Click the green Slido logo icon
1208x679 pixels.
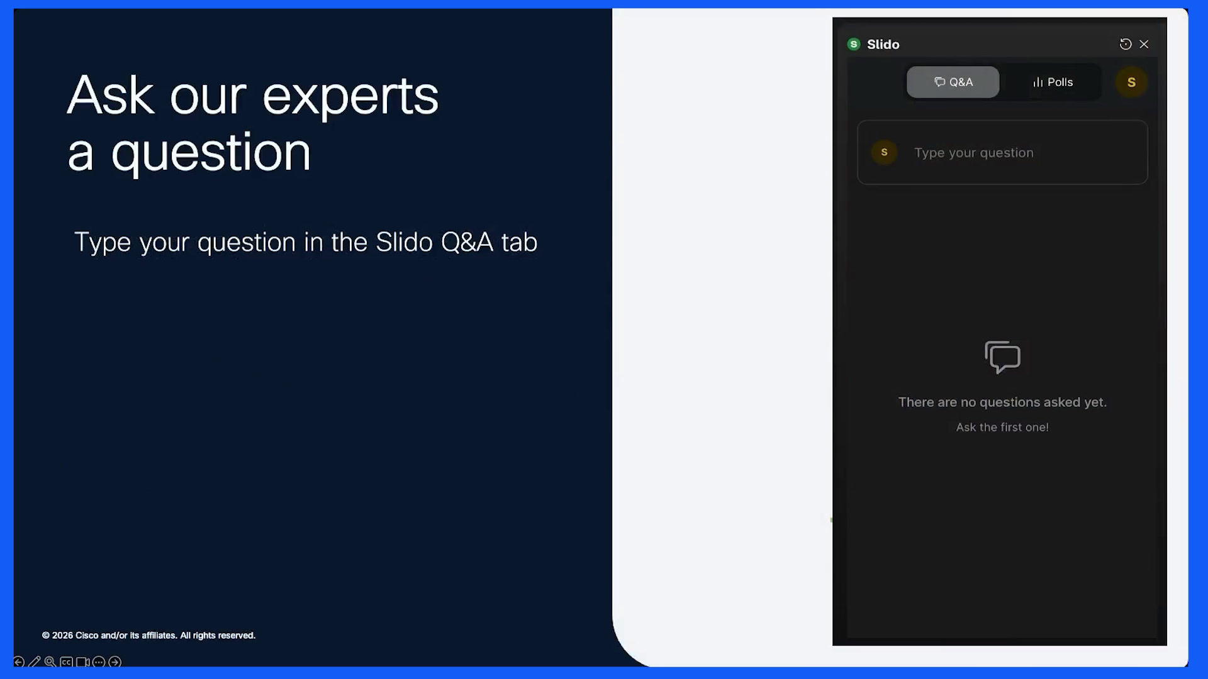click(x=854, y=44)
